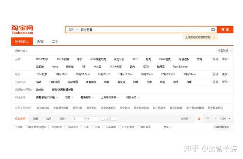243x159 pixels.
Task: Switch to the 天猫 tab
Action: pyautogui.click(x=40, y=42)
